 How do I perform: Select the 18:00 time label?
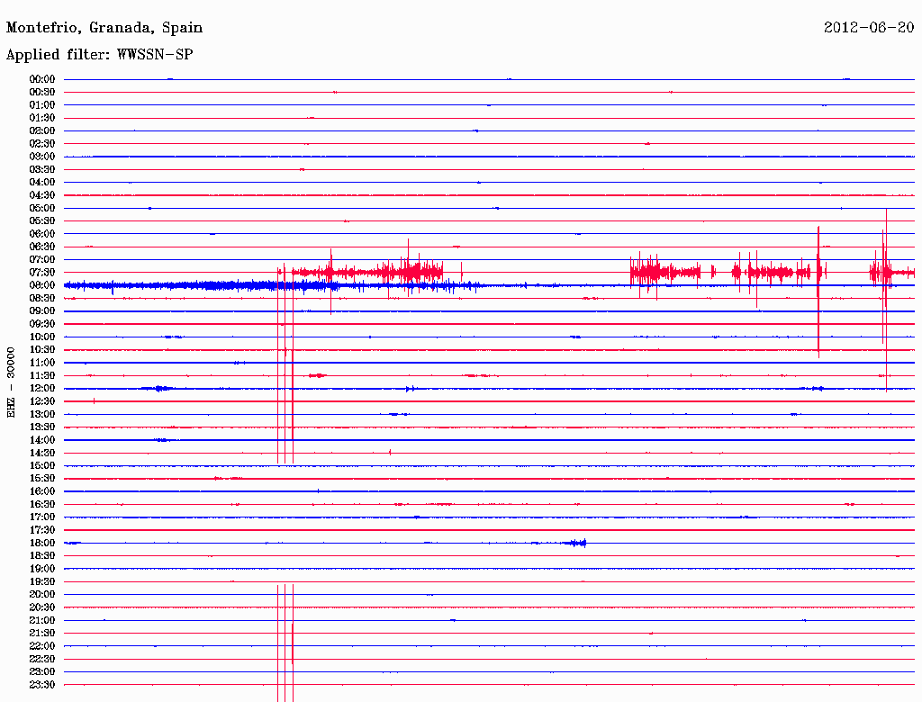coord(42,543)
